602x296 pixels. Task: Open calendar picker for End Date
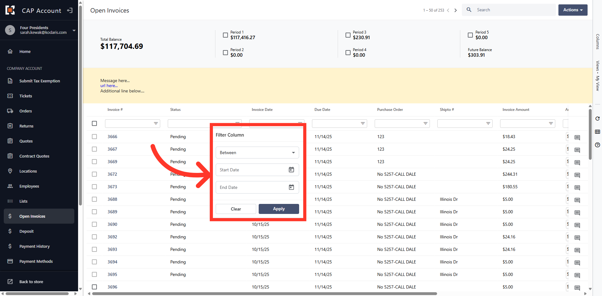(291, 187)
